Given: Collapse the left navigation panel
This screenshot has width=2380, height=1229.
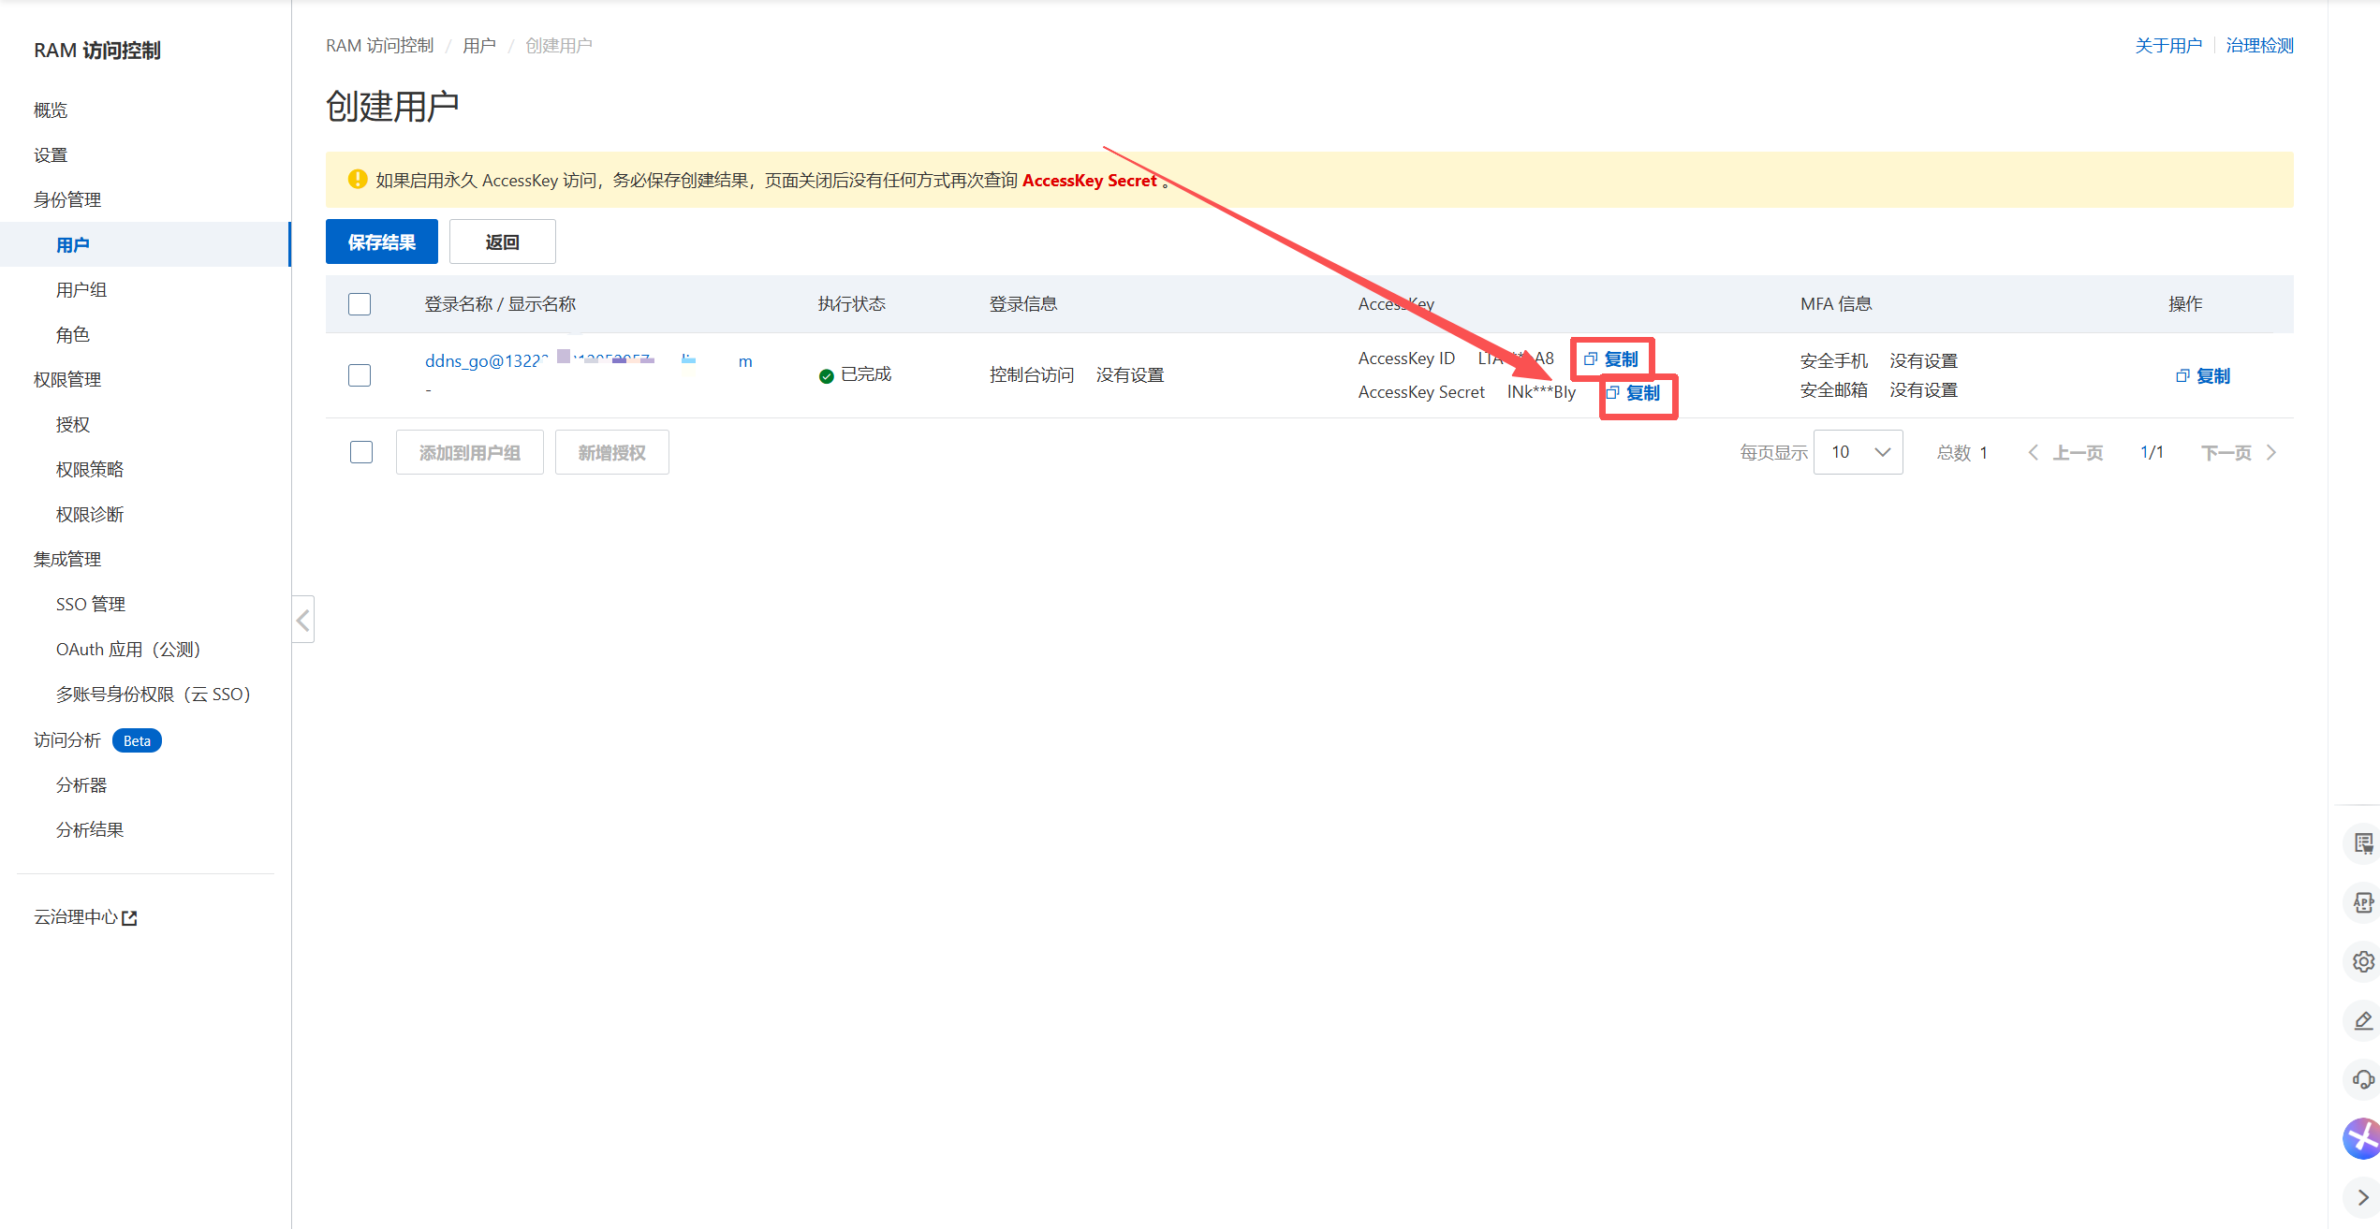Looking at the screenshot, I should [303, 620].
